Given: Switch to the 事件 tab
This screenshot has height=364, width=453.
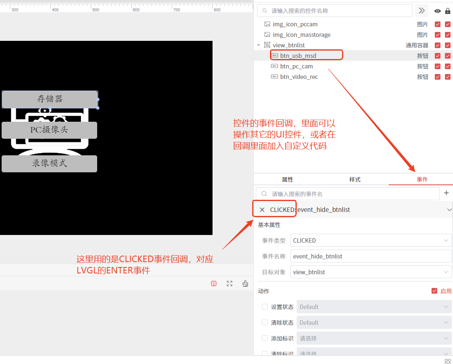Looking at the screenshot, I should point(422,180).
